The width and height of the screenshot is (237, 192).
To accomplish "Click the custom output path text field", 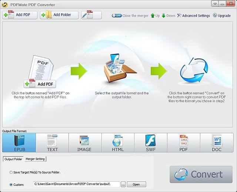I will (x=77, y=184).
